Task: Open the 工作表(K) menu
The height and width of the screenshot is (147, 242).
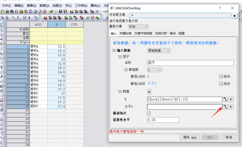Action: pos(81,6)
